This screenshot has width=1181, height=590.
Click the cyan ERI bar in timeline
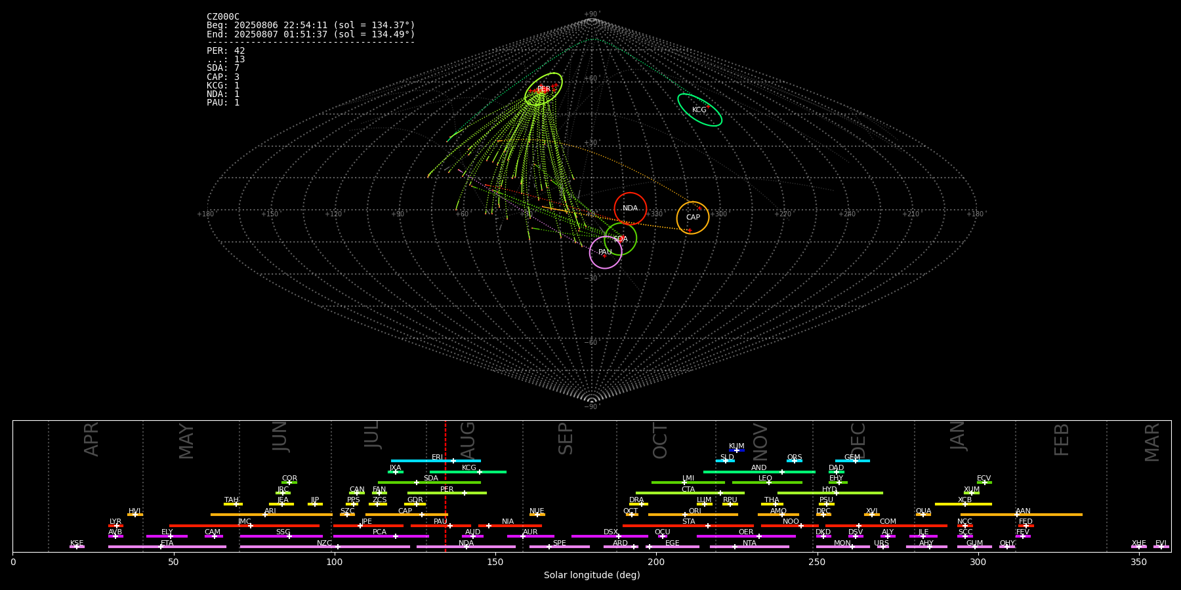pos(436,461)
